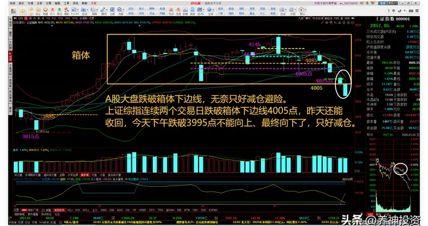Click the colorful home grid toolbar icon
Image resolution: width=428 pixels, height=226 pixels.
click(x=13, y=11)
